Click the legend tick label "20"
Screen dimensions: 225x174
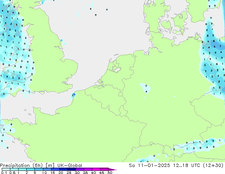click(x=61, y=173)
